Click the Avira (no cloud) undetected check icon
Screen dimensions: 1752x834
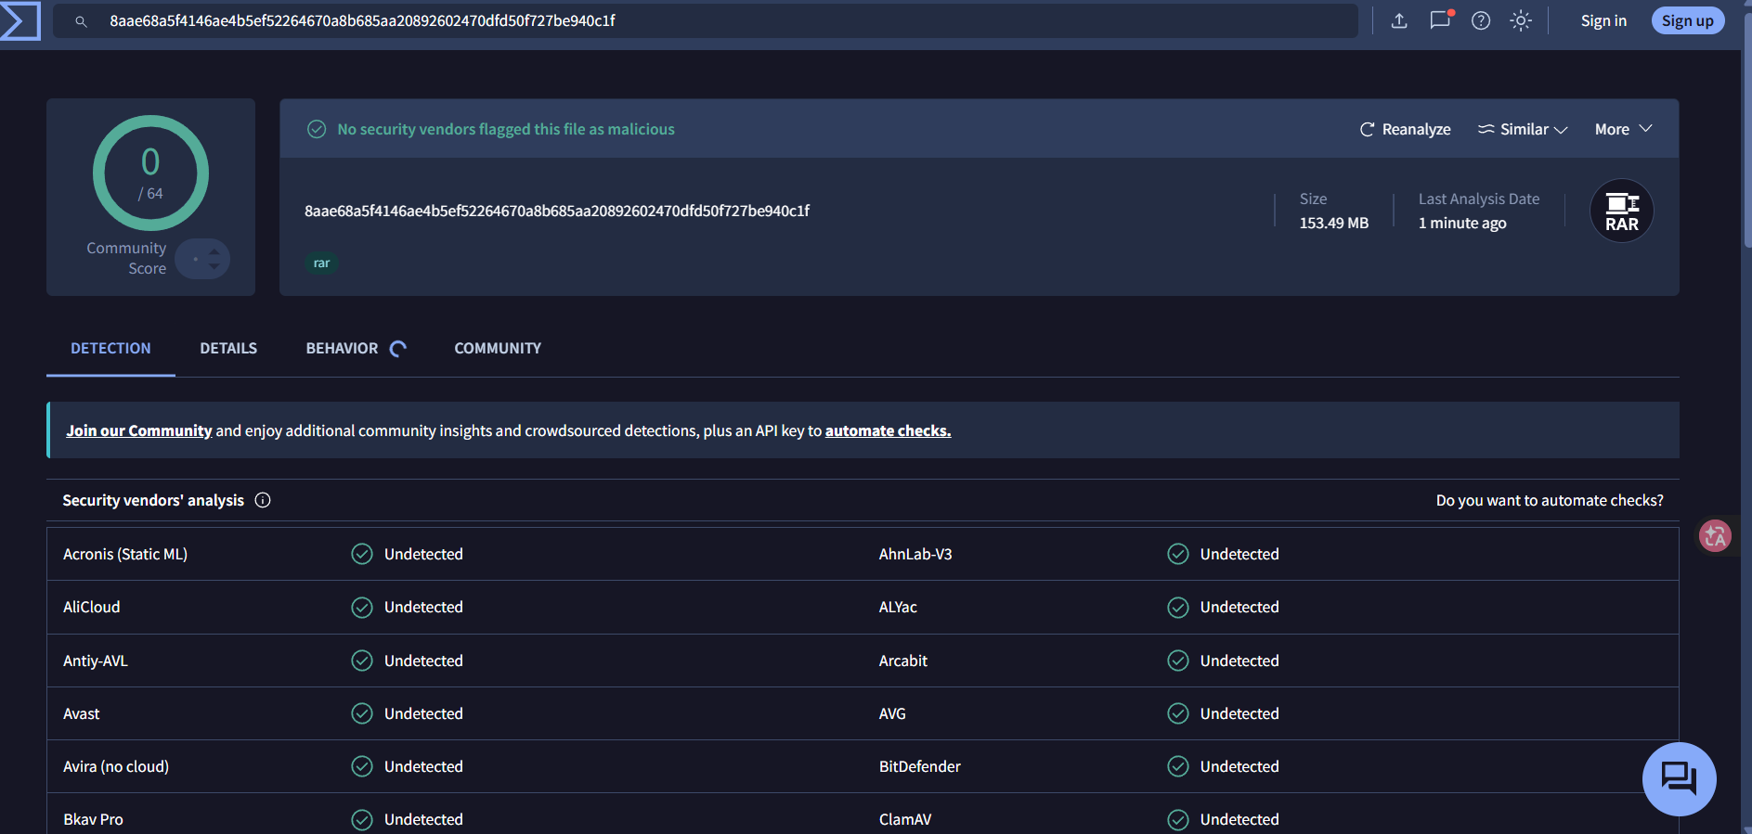[362, 766]
